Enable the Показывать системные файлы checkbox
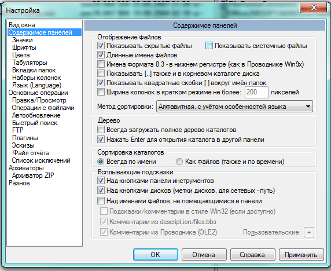The height and width of the screenshot is (271, 331). 209,46
